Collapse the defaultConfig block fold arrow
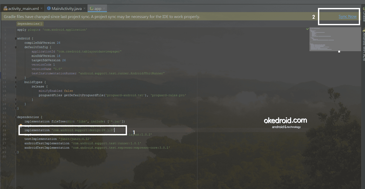Screen dimensions: 365x189 15,47
